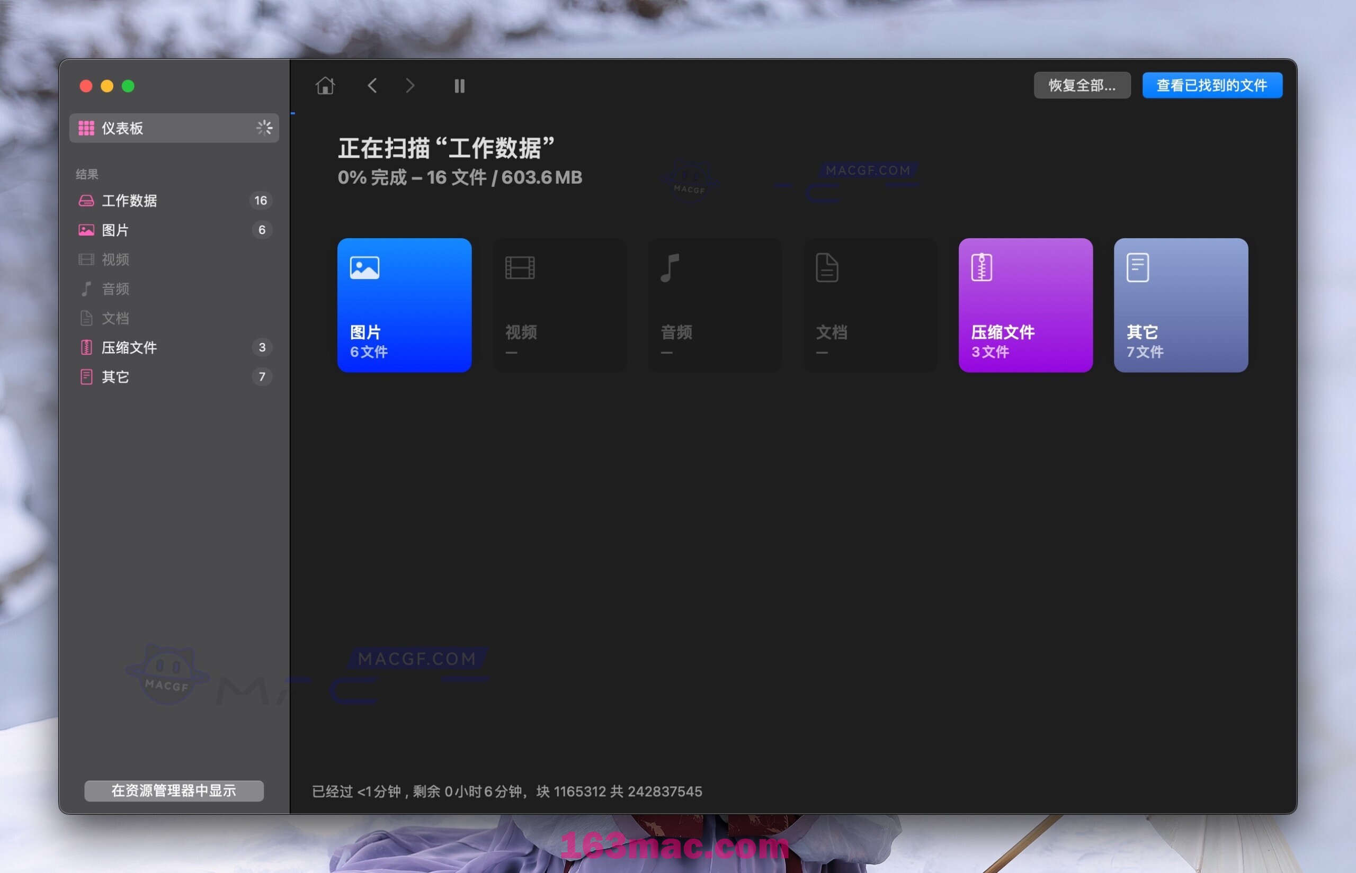This screenshot has height=873, width=1356.
Task: Click the 16 count badge for 工作数据
Action: point(261,201)
